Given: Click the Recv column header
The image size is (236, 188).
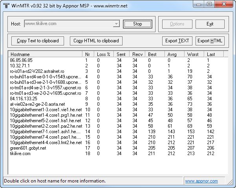Looking at the screenshot, I should (x=137, y=54).
